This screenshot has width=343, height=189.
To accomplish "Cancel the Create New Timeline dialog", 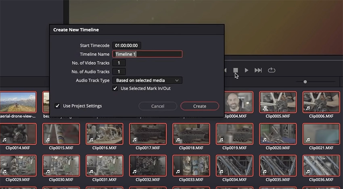I will (157, 106).
